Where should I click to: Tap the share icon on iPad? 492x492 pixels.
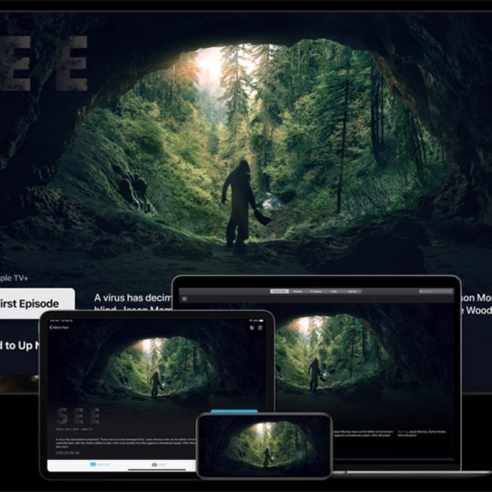(260, 327)
